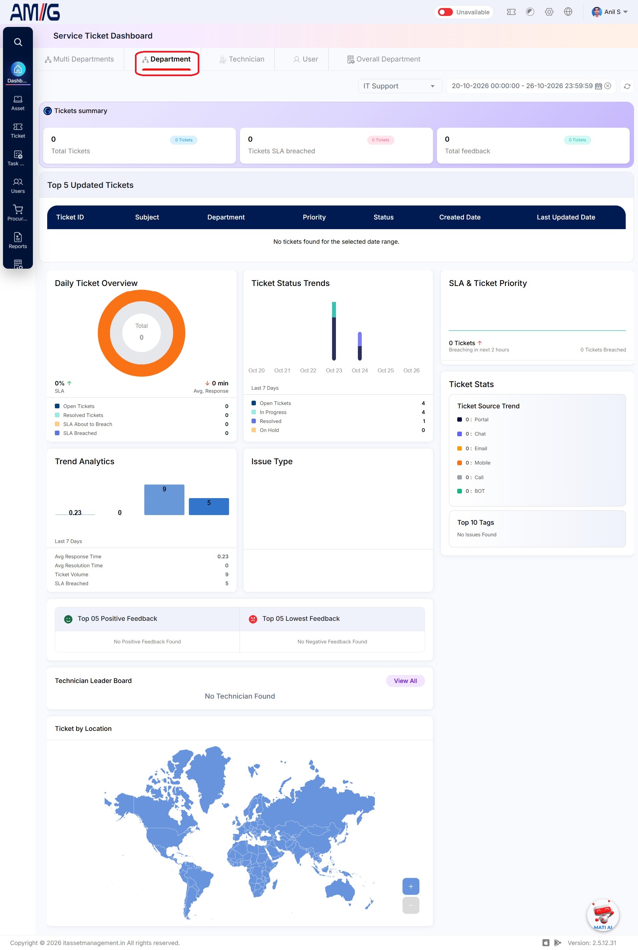Screen dimensions: 638x950
Task: Click the Last Updated Date column header
Action: 566,217
